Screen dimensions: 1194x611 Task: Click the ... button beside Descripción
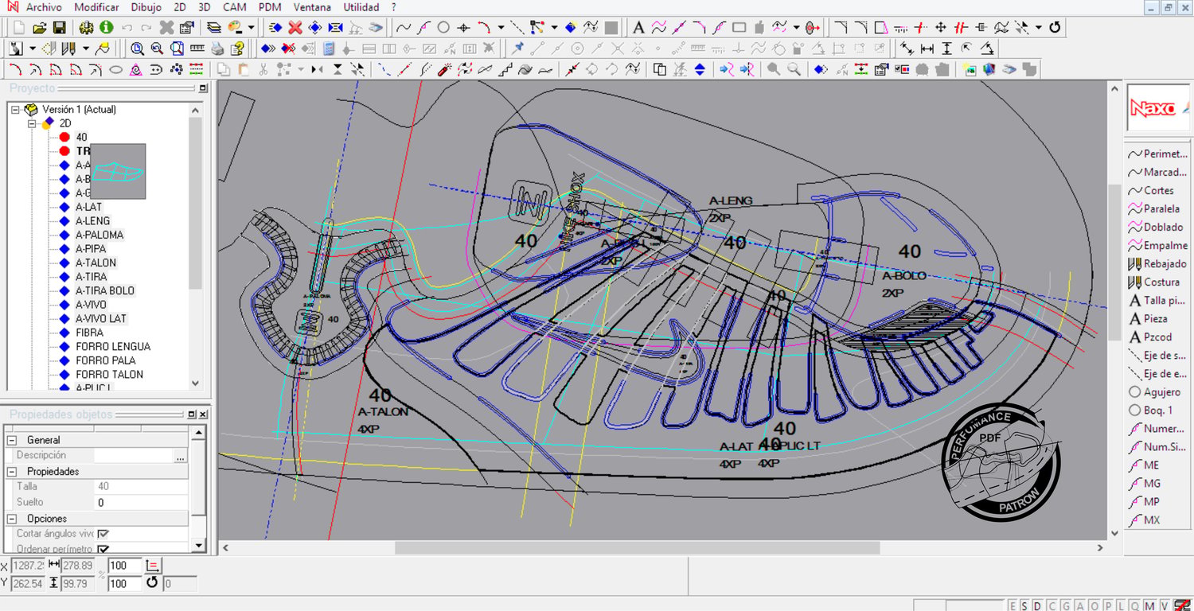(x=181, y=456)
